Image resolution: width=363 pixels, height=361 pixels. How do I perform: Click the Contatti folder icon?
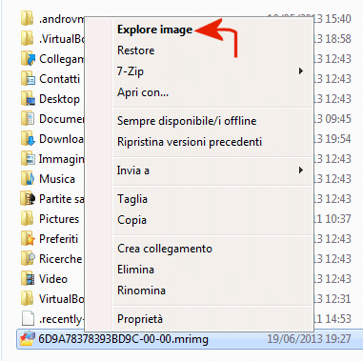click(28, 79)
